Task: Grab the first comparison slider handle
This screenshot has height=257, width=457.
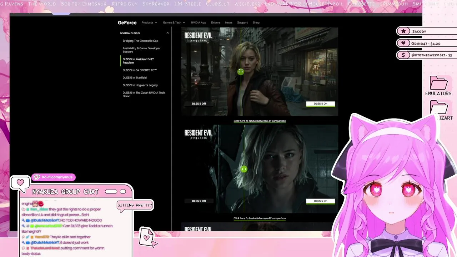Action: click(241, 72)
